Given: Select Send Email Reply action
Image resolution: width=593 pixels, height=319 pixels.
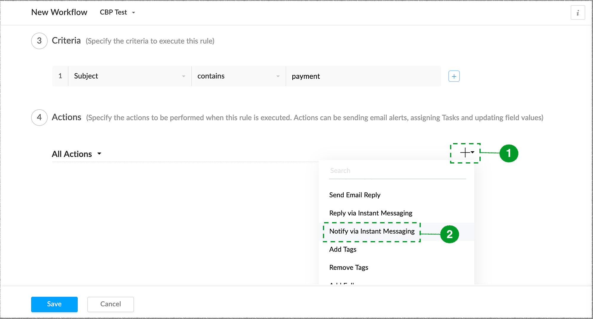Looking at the screenshot, I should (x=355, y=195).
